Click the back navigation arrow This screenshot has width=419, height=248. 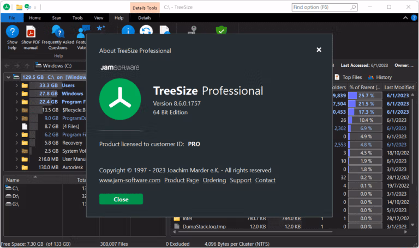(x=7, y=66)
